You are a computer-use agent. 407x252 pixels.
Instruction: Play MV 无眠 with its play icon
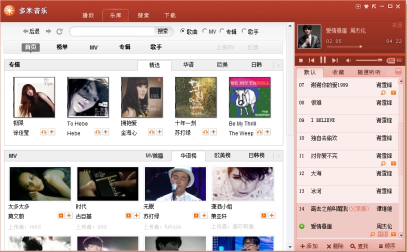[196, 215]
